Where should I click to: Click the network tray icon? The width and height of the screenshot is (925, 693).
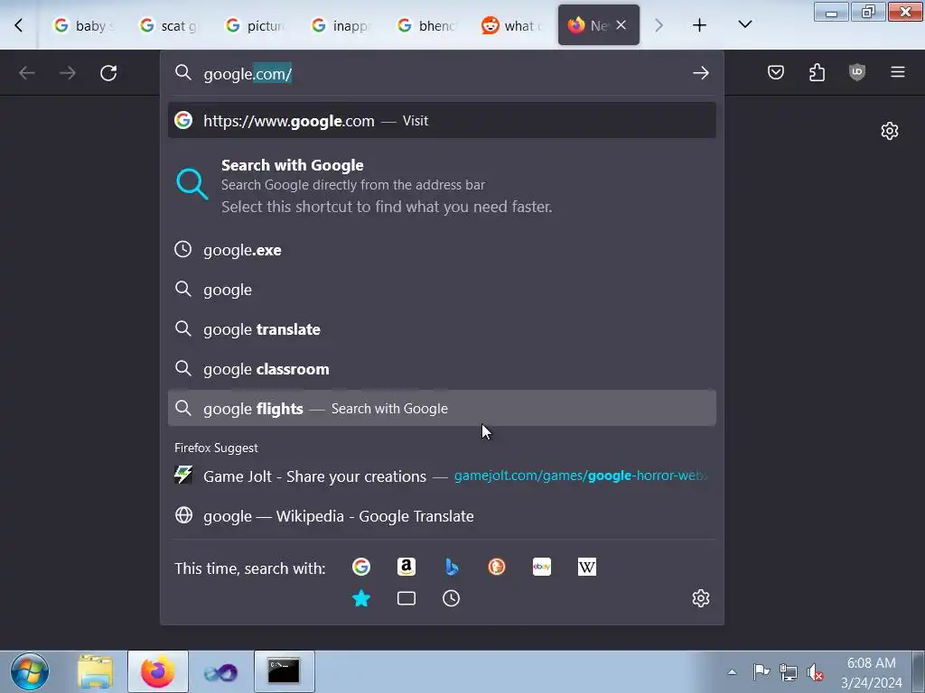point(788,671)
